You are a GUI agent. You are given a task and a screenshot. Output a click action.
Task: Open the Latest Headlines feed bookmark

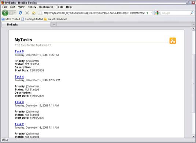tap(55, 19)
